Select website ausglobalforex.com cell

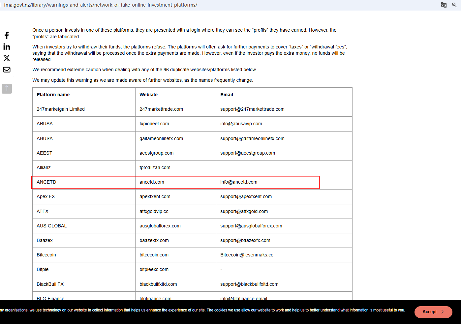(176, 226)
